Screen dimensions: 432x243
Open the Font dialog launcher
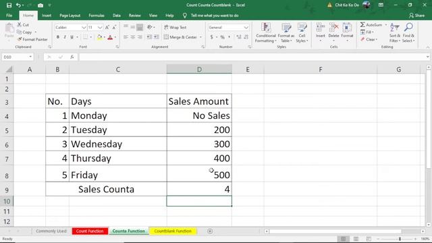coord(117,47)
